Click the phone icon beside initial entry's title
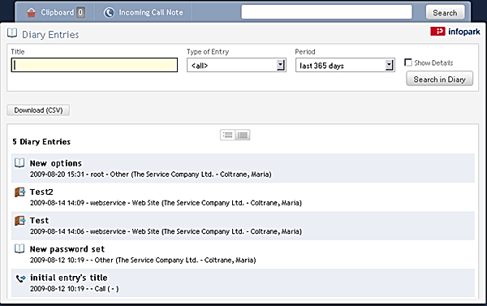This screenshot has width=487, height=306. point(20,278)
